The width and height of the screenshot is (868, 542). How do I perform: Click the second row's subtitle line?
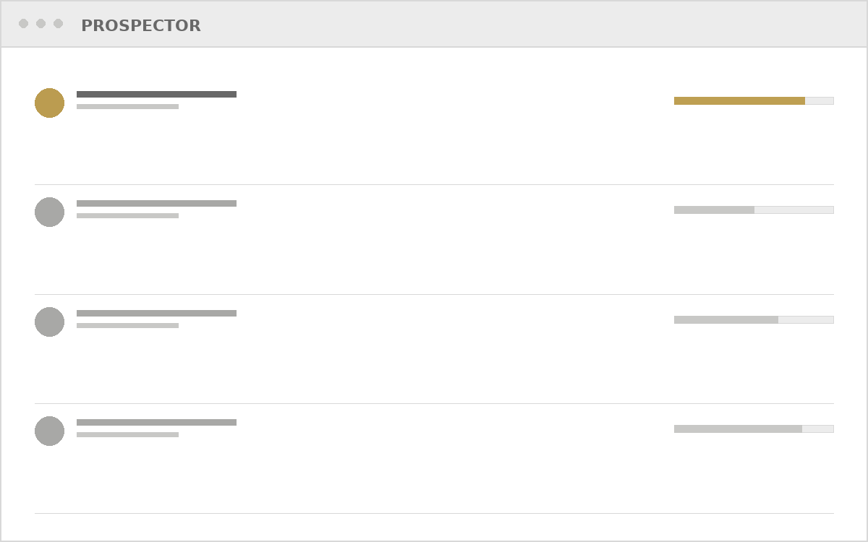click(x=127, y=215)
